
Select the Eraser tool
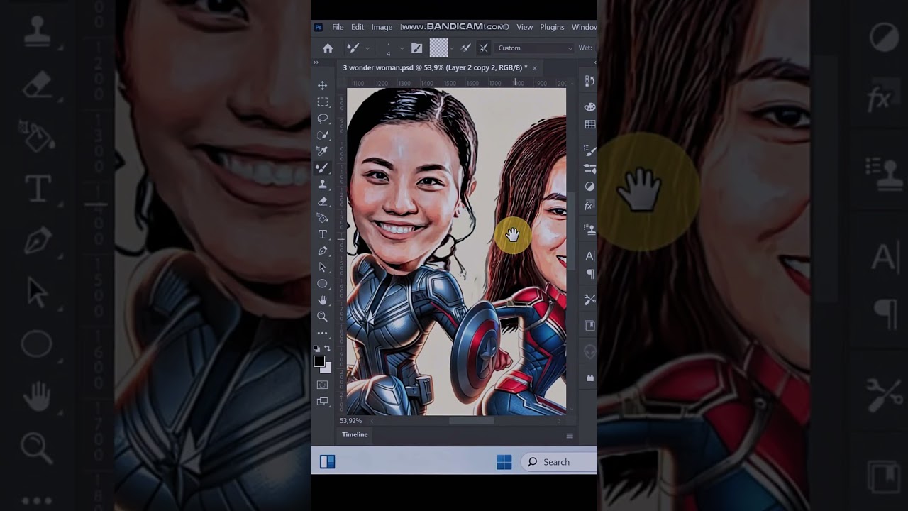(322, 202)
